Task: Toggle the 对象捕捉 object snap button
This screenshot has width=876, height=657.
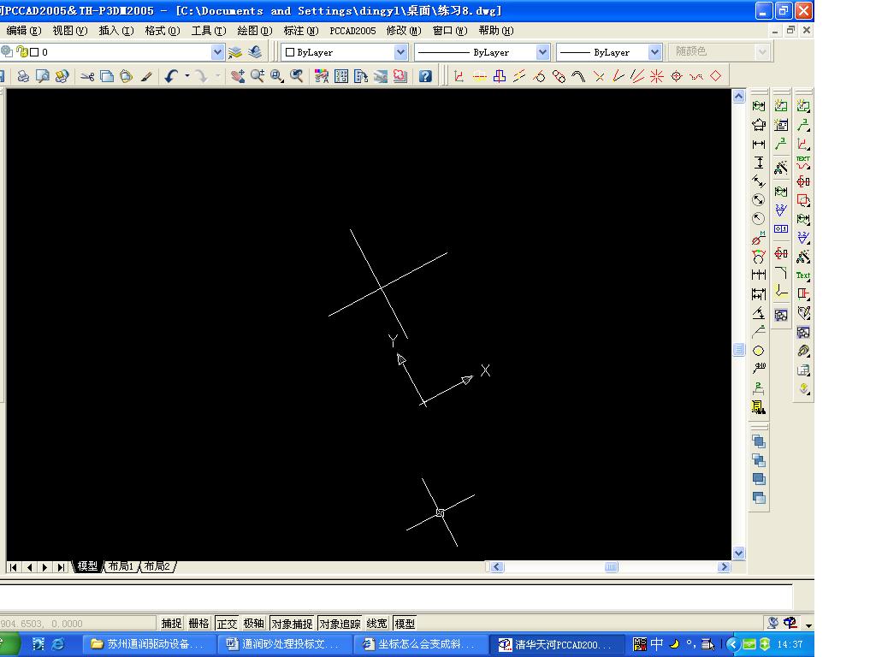Action: pyautogui.click(x=292, y=624)
